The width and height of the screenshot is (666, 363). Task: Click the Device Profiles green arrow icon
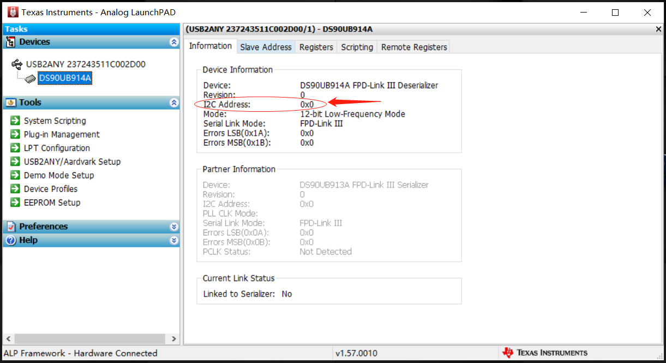click(15, 189)
